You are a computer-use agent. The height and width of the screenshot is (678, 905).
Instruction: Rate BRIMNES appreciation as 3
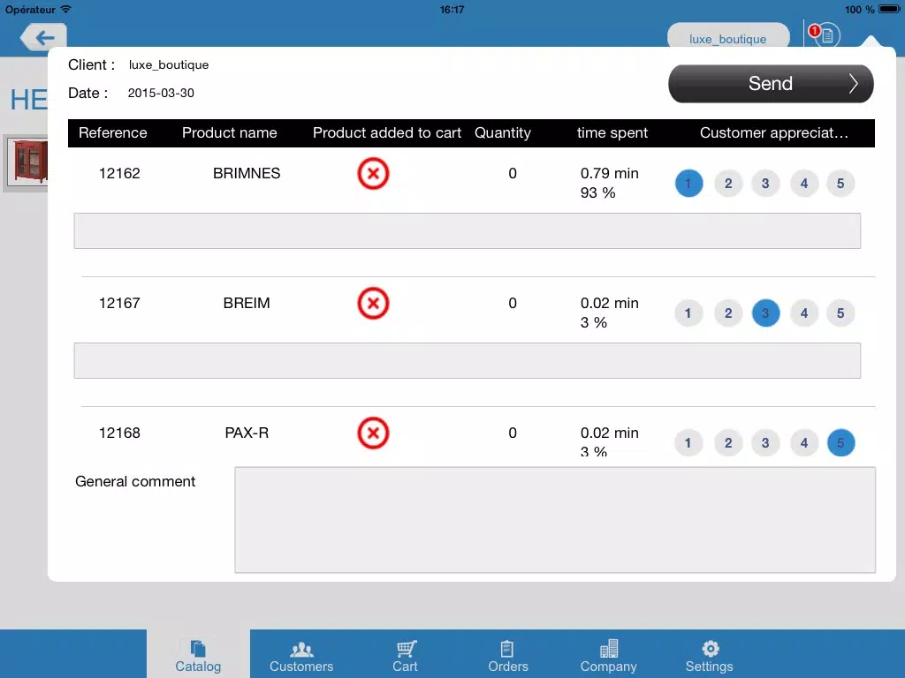coord(765,184)
